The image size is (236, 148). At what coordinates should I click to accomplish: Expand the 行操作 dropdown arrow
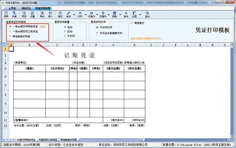tap(97, 14)
